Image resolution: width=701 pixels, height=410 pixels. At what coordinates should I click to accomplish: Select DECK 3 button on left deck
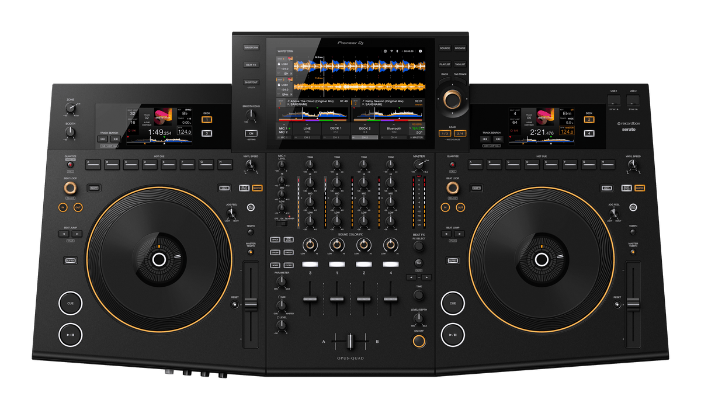pyautogui.click(x=207, y=134)
